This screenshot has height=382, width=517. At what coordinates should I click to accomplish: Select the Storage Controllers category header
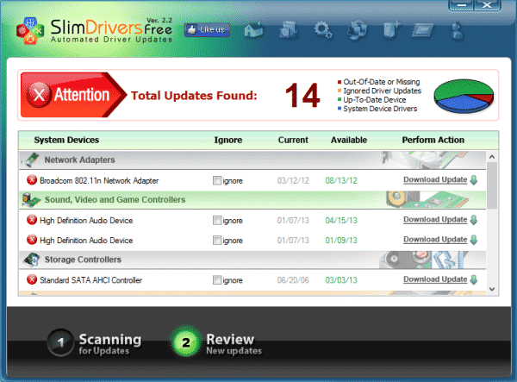click(252, 260)
